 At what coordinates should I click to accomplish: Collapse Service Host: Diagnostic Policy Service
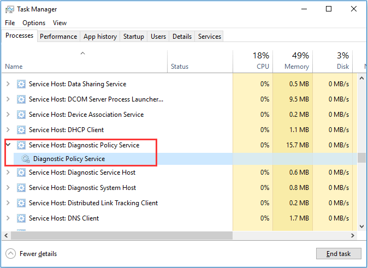click(8, 145)
